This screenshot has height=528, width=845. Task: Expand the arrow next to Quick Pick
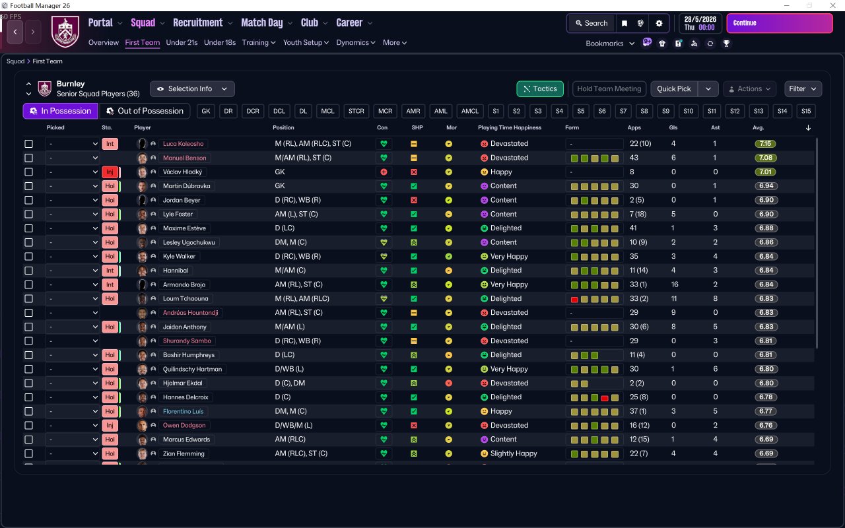pos(708,89)
